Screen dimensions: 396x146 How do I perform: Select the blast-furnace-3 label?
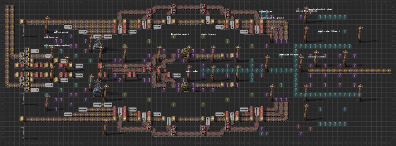tap(180, 34)
